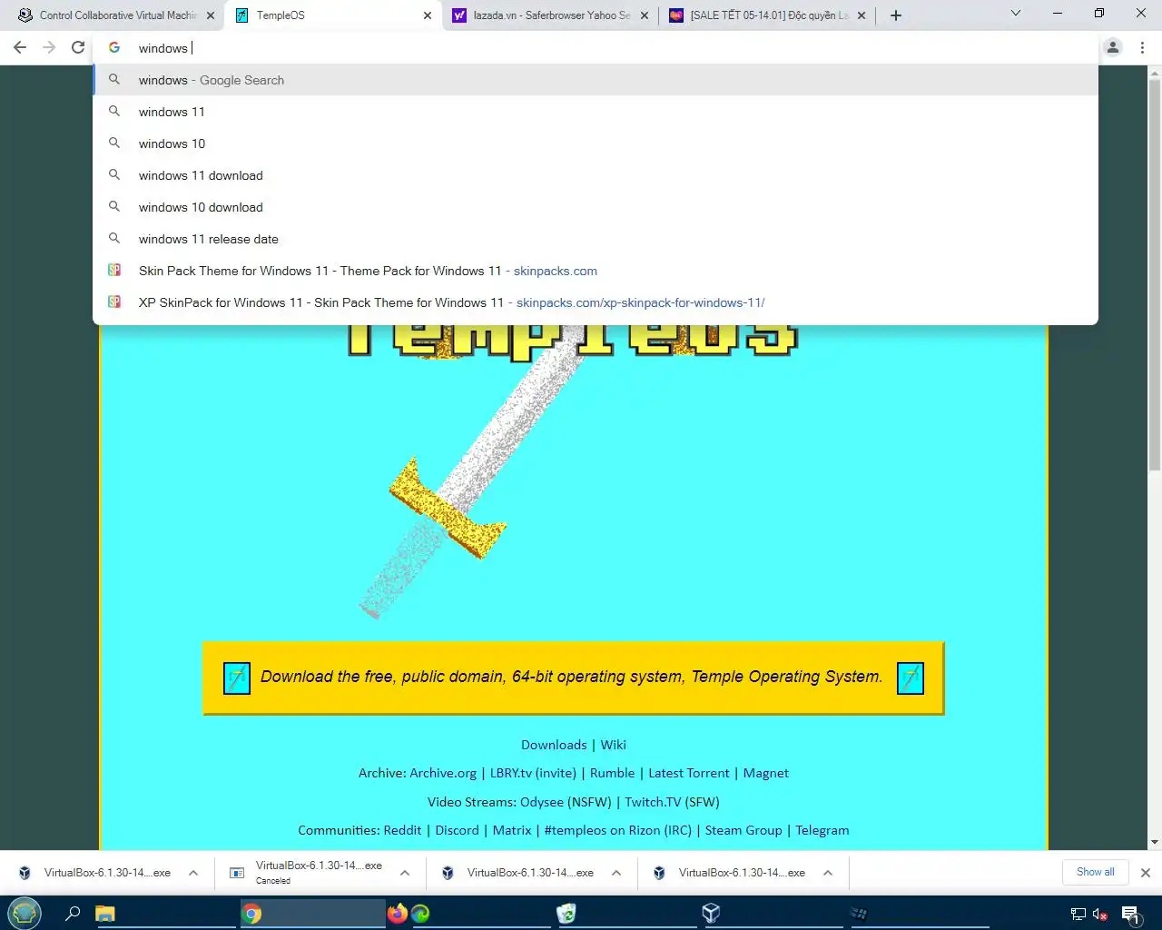Expand options for fourth VirtualBox download
Screen dimensions: 1162x930
[x=828, y=873]
